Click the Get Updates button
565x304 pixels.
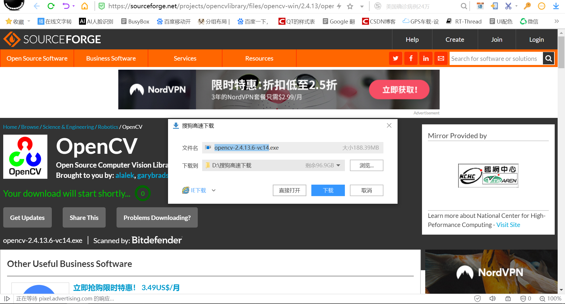tap(27, 218)
